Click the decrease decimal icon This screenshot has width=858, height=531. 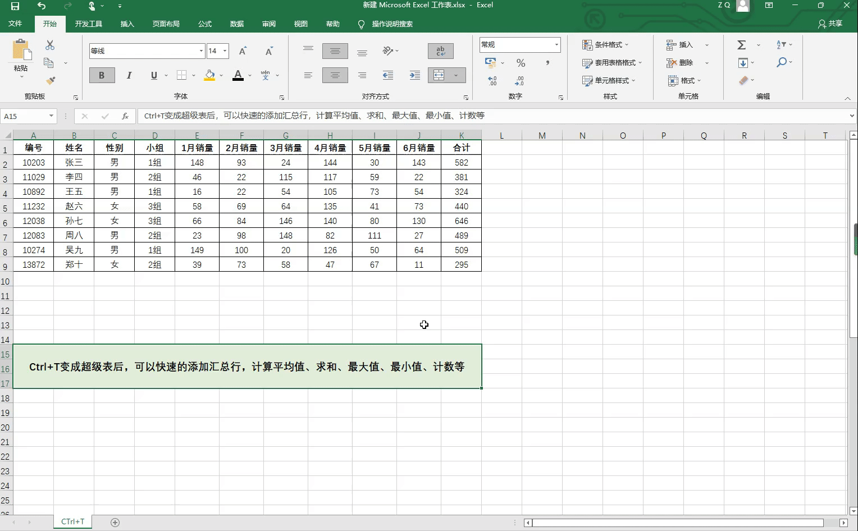(520, 81)
